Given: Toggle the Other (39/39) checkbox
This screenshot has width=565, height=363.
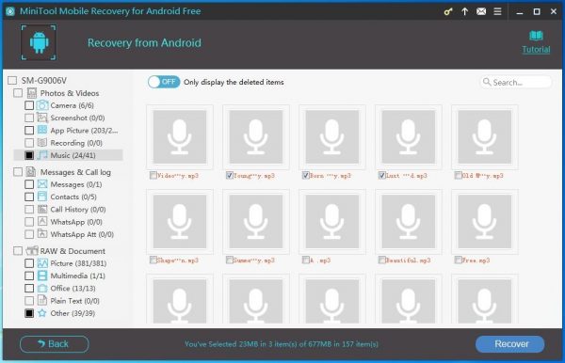Looking at the screenshot, I should pos(29,313).
